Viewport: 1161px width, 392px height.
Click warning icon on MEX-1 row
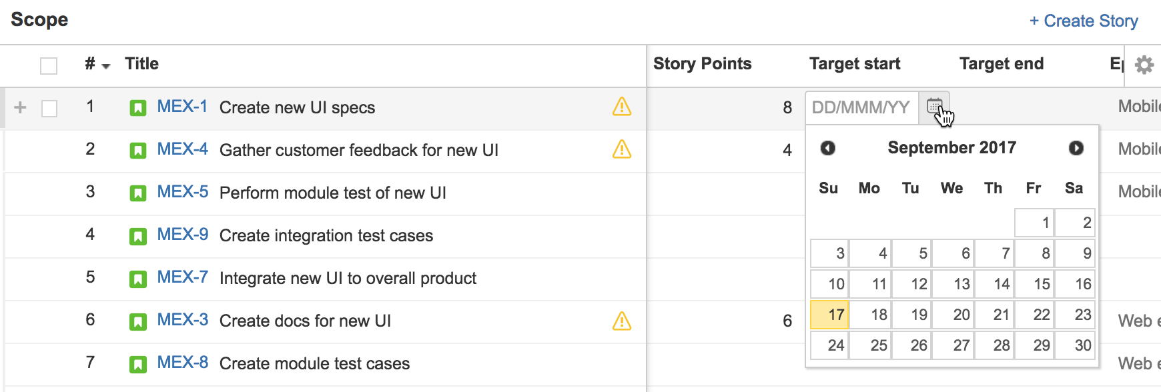(x=622, y=107)
